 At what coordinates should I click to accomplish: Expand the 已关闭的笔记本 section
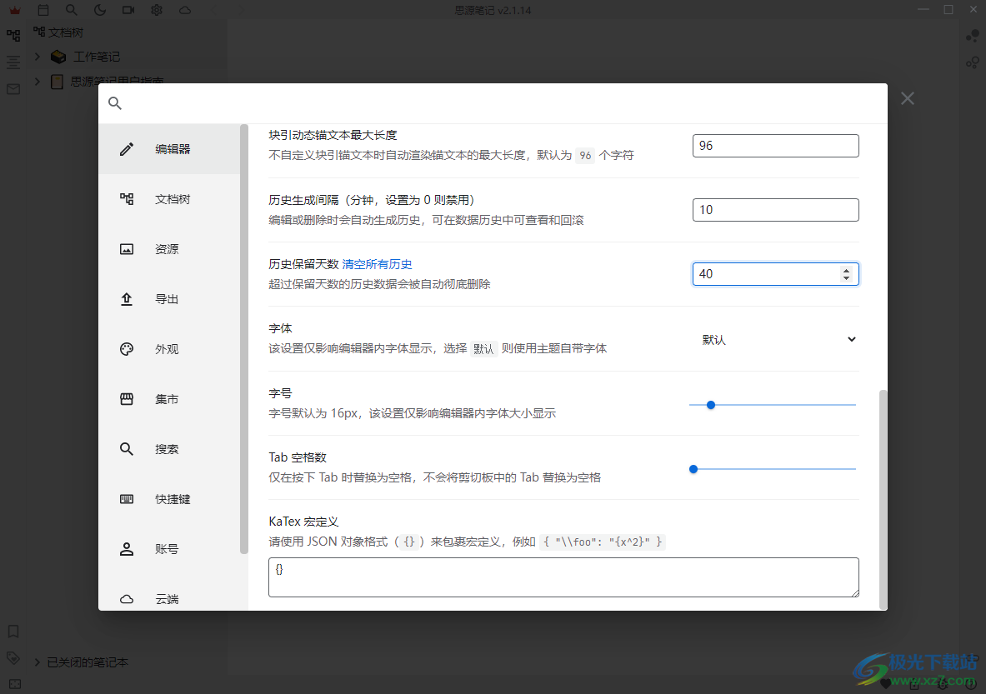pos(38,662)
